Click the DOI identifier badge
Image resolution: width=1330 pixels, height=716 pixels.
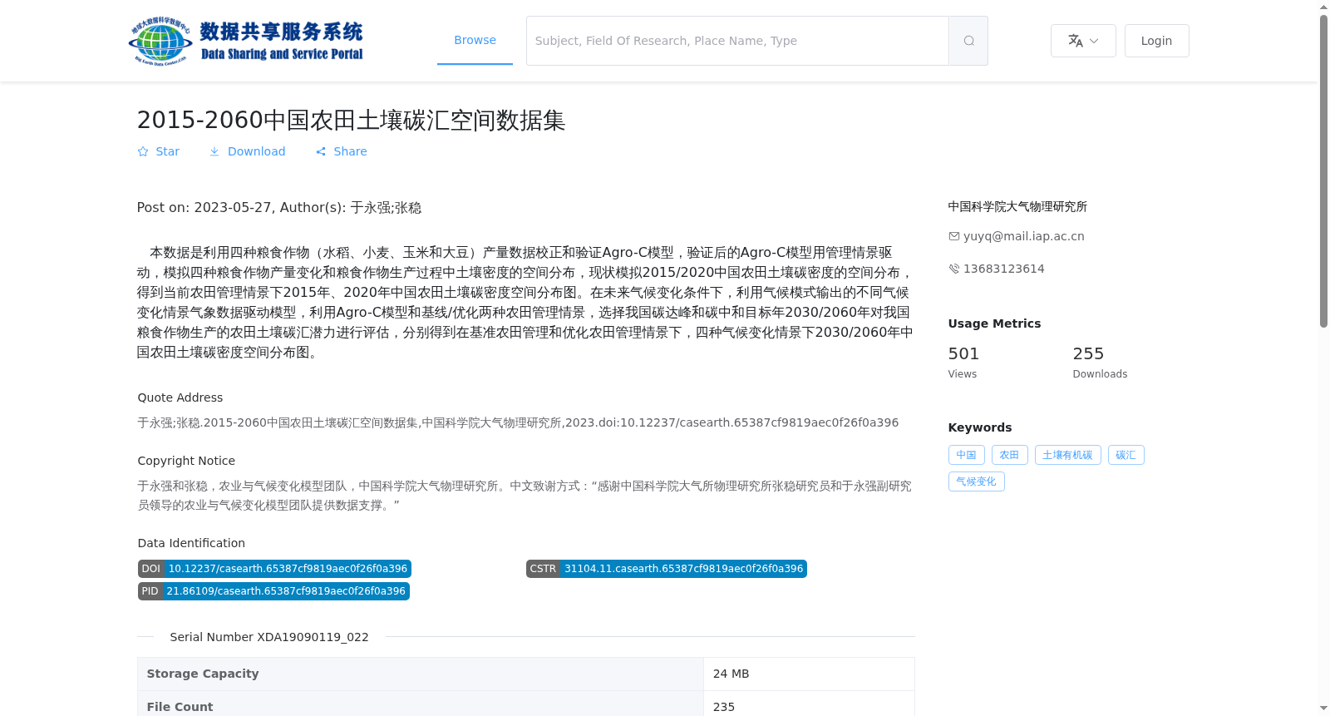(274, 569)
